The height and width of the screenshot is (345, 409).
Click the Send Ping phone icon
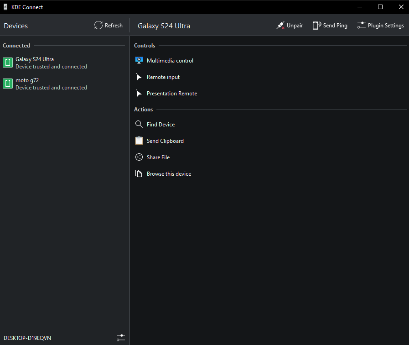pyautogui.click(x=317, y=25)
